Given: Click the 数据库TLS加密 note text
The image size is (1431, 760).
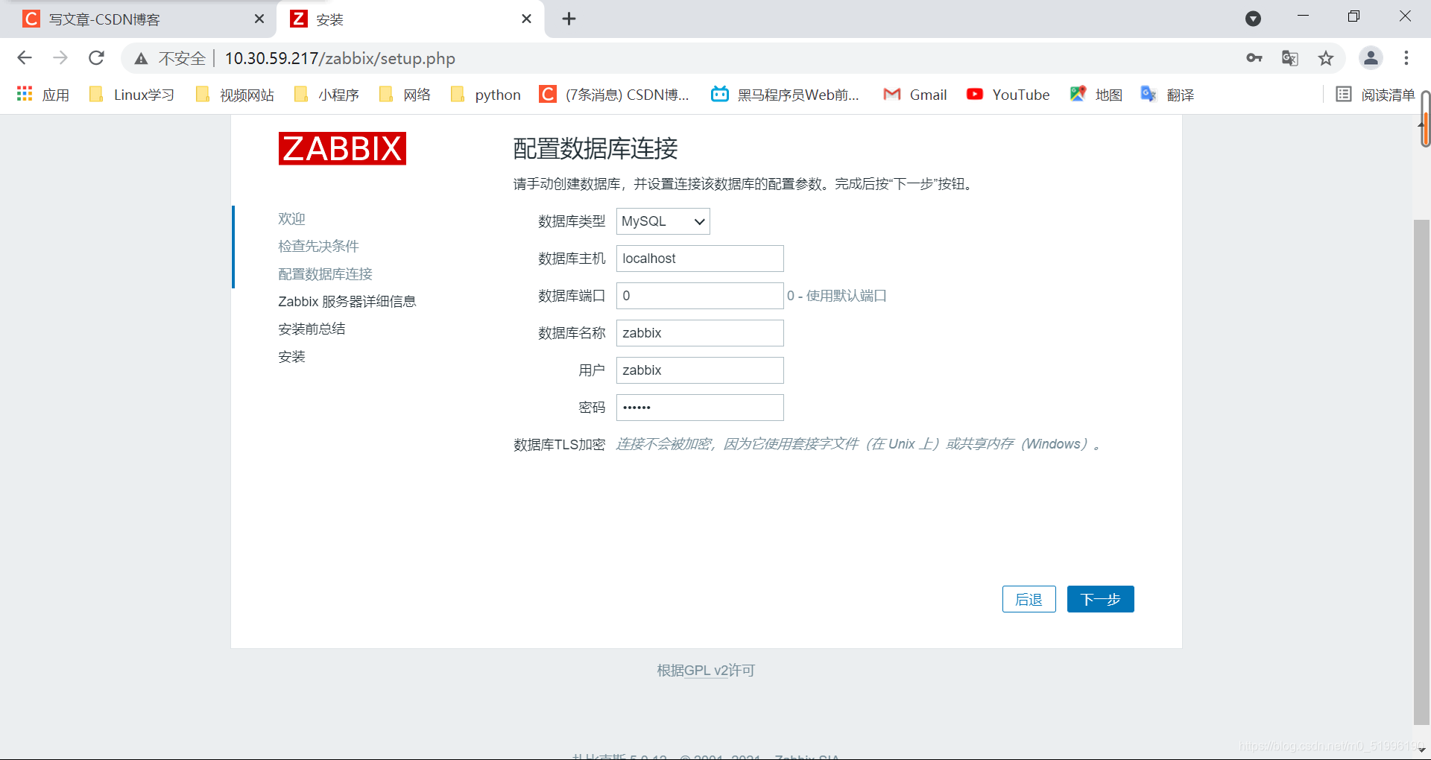Looking at the screenshot, I should point(859,444).
